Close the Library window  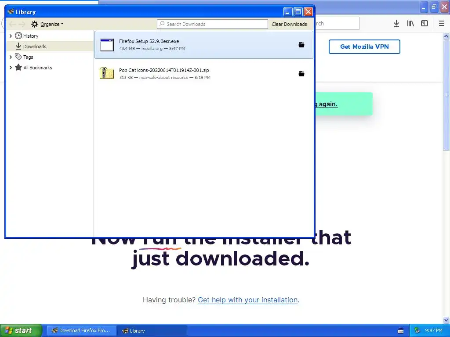pyautogui.click(x=308, y=12)
